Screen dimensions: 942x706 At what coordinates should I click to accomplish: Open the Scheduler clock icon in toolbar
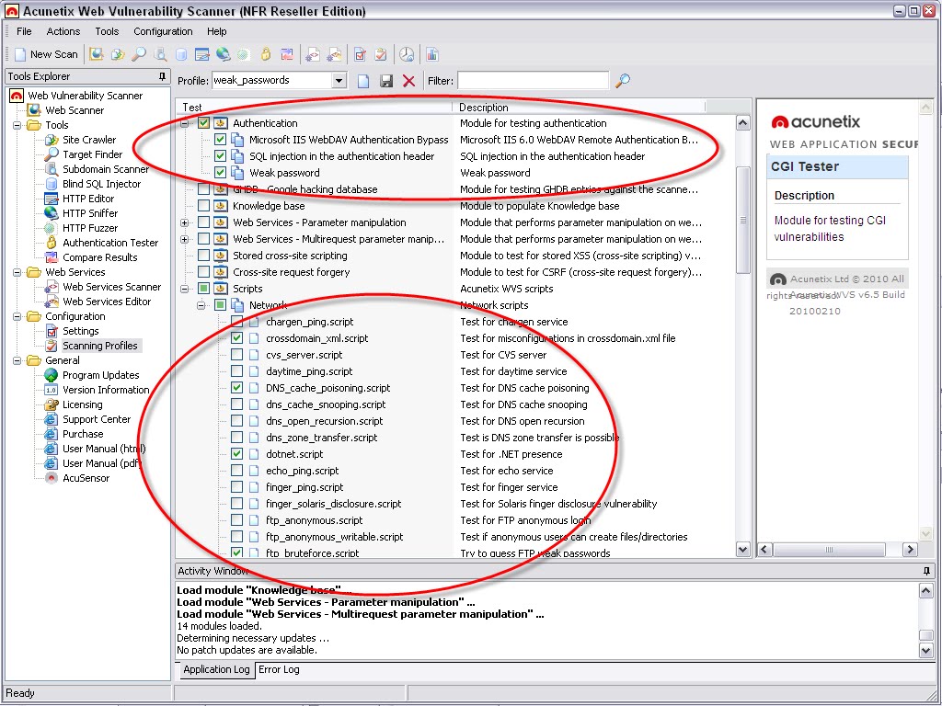(407, 54)
